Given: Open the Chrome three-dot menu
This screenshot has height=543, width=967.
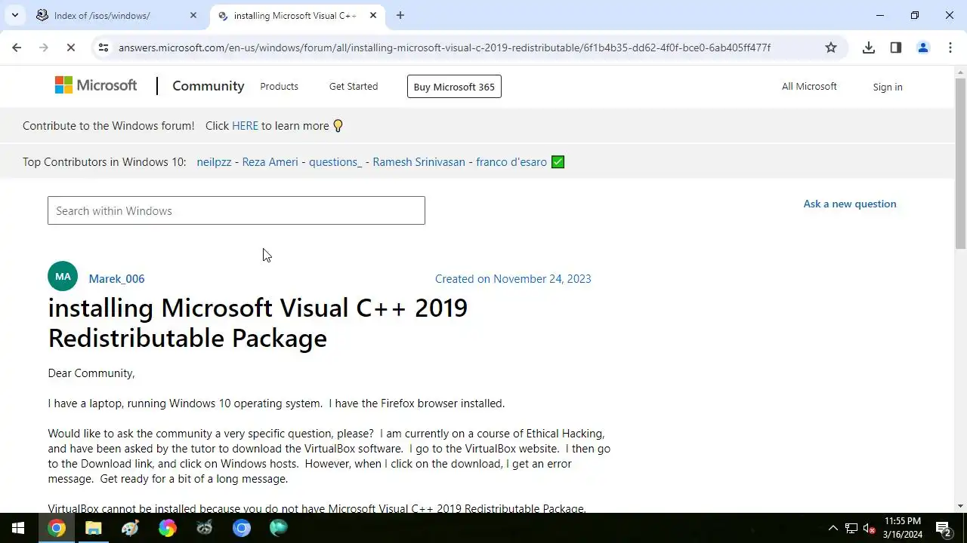Looking at the screenshot, I should pyautogui.click(x=950, y=48).
